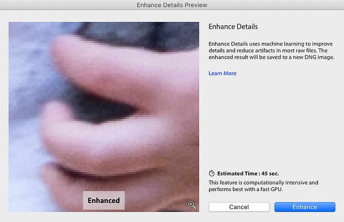Cancel the Enhance Details dialog
344x222 pixels.
(239, 207)
